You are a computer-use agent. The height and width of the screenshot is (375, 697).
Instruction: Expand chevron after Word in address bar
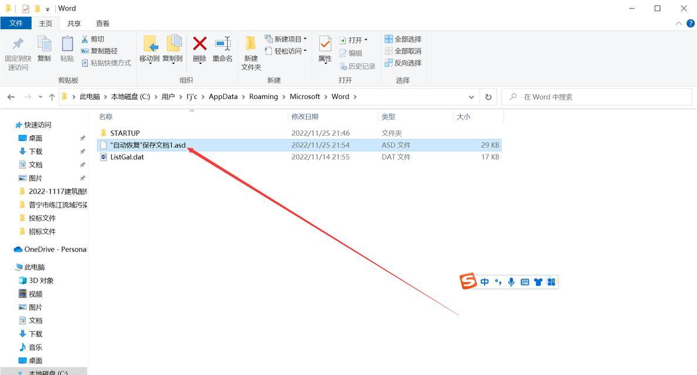(355, 97)
